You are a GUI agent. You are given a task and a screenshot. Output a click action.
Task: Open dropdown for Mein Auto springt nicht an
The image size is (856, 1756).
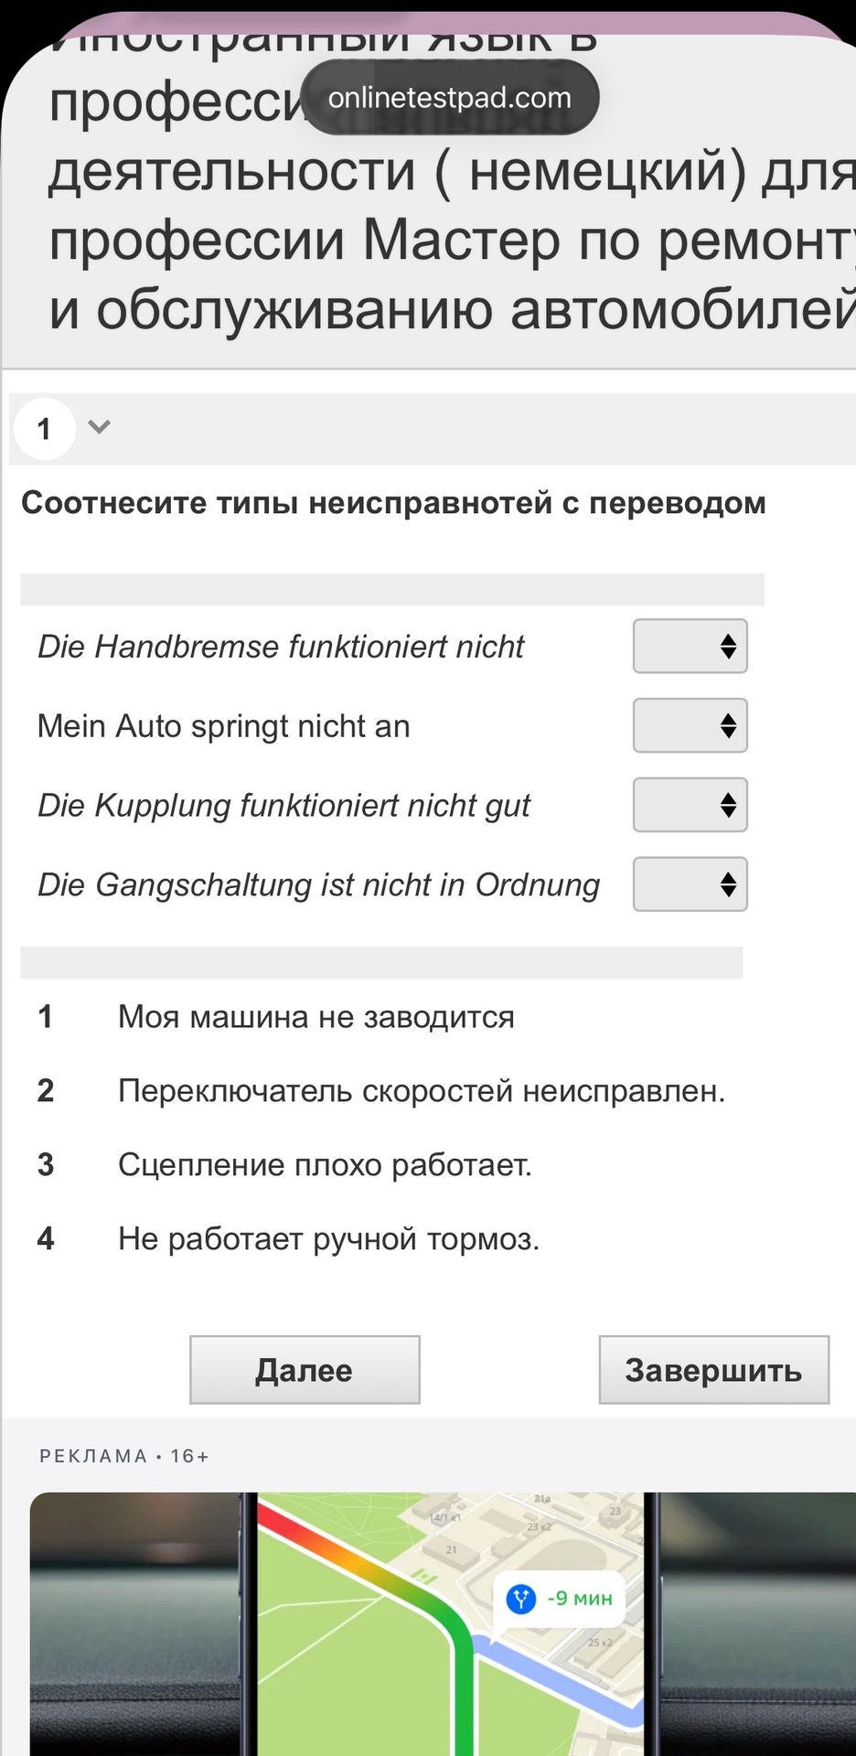(x=690, y=725)
